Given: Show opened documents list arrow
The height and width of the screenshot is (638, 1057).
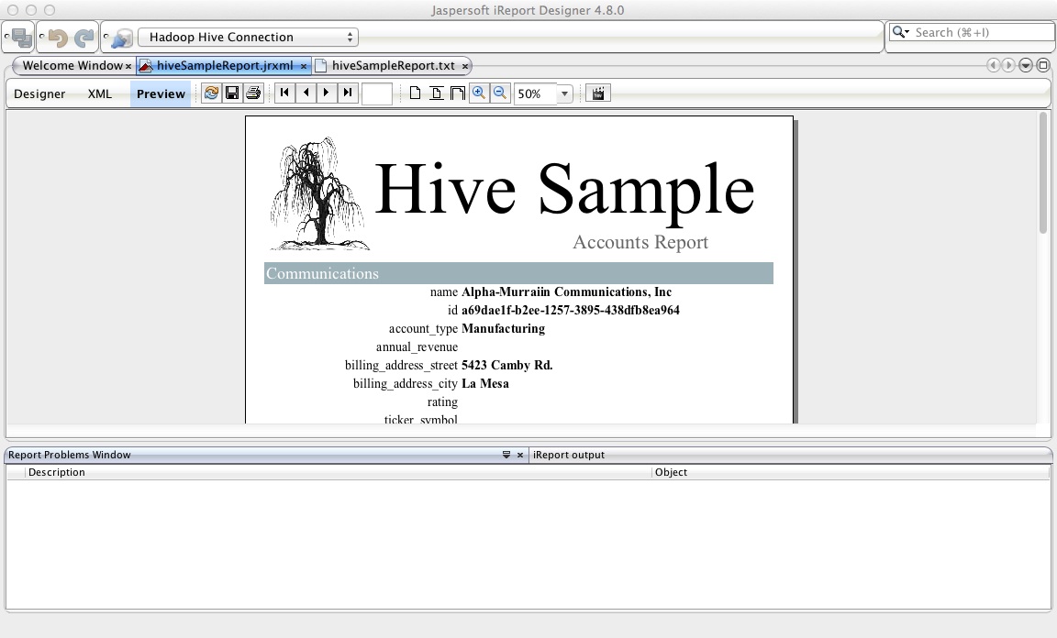Looking at the screenshot, I should (1025, 65).
